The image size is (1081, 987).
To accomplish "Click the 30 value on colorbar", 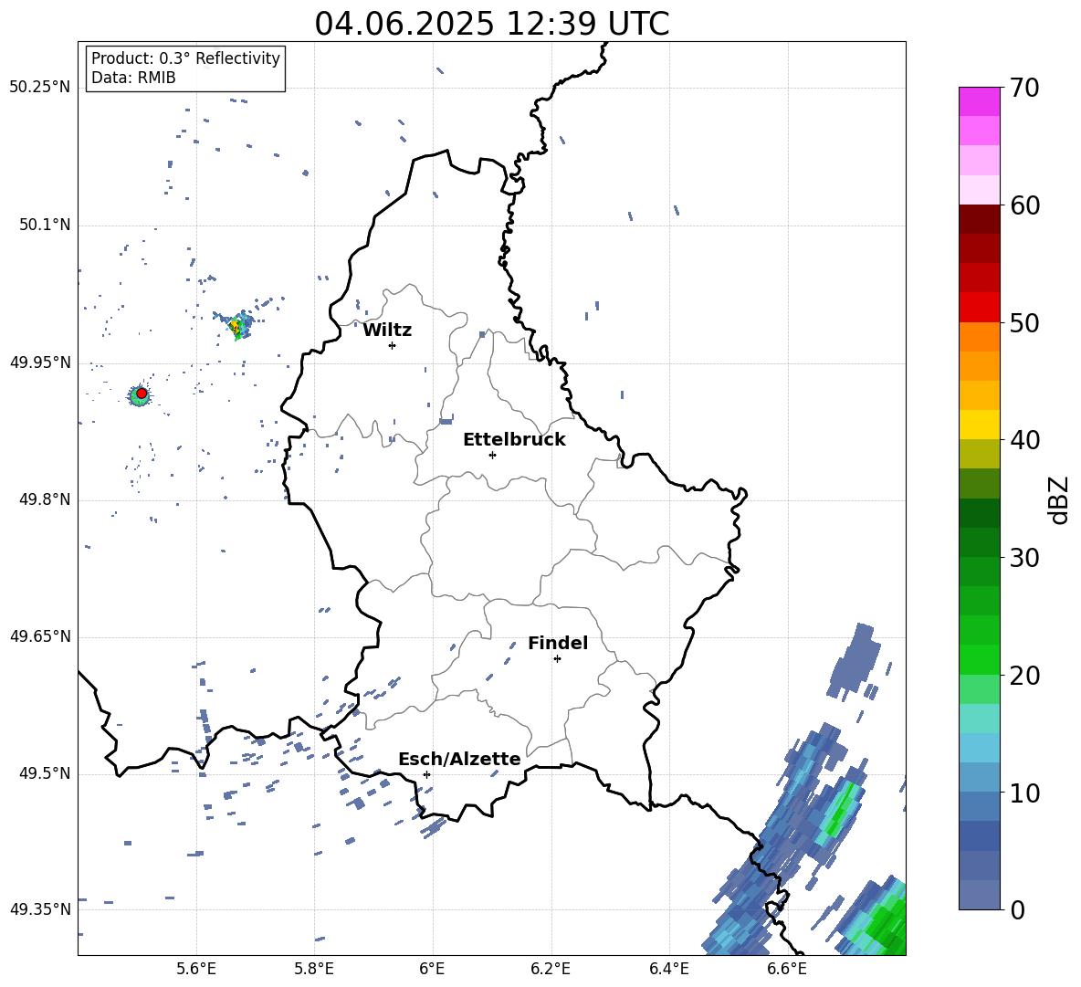I will (x=1024, y=558).
